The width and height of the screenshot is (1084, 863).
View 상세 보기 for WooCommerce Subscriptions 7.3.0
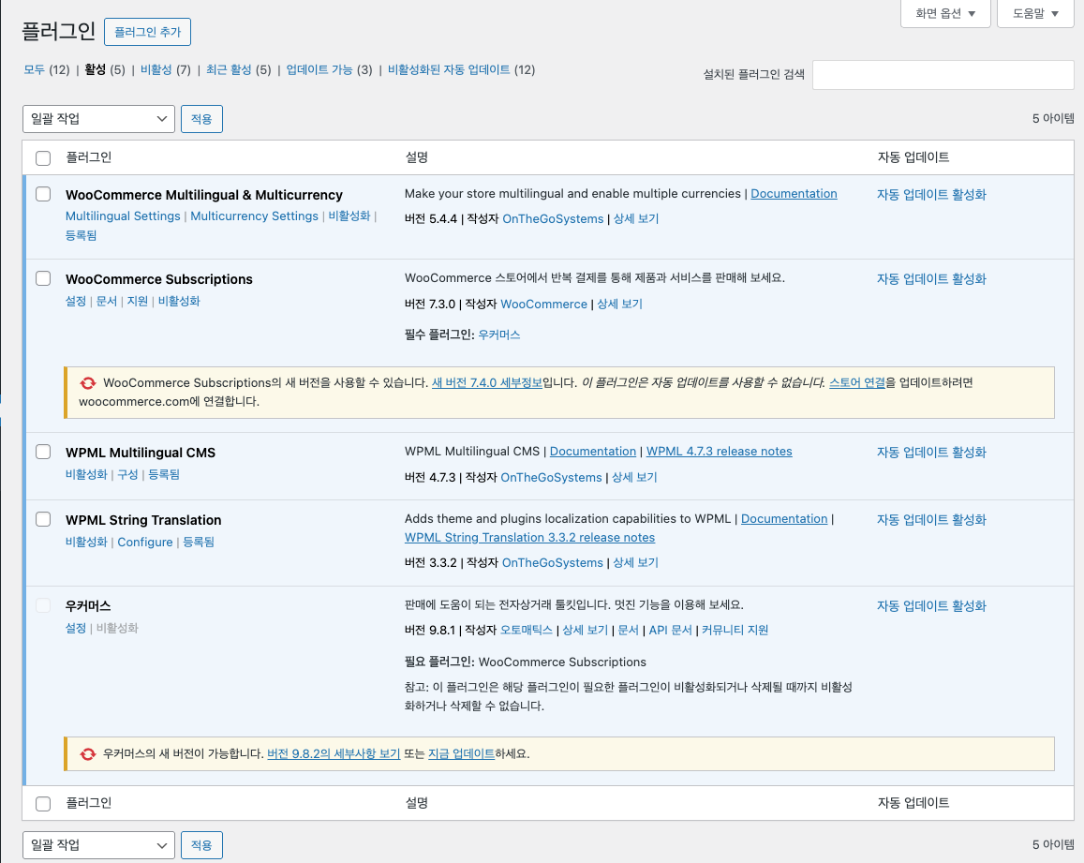620,304
